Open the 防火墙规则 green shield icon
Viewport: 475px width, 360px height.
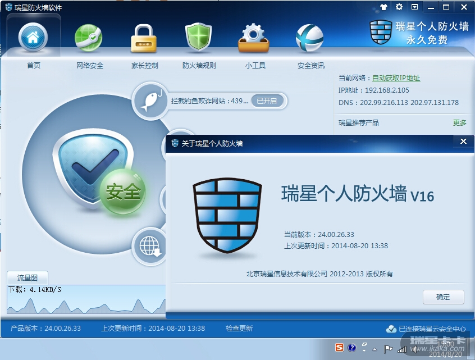coord(198,37)
